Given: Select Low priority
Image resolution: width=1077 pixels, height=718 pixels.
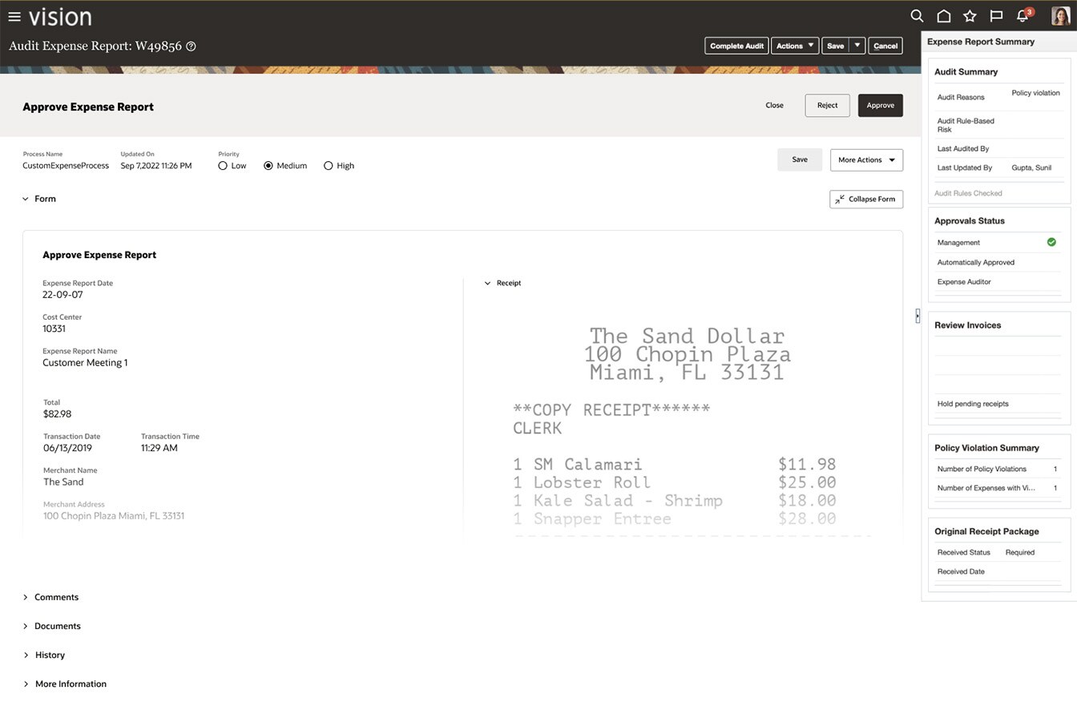Looking at the screenshot, I should 223,166.
